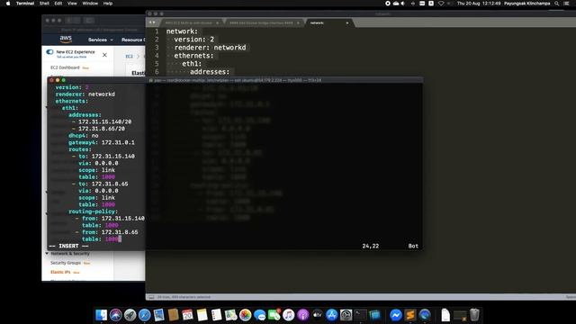Click 'gateway4: 172.31.0.1' line in terminal

[102, 142]
